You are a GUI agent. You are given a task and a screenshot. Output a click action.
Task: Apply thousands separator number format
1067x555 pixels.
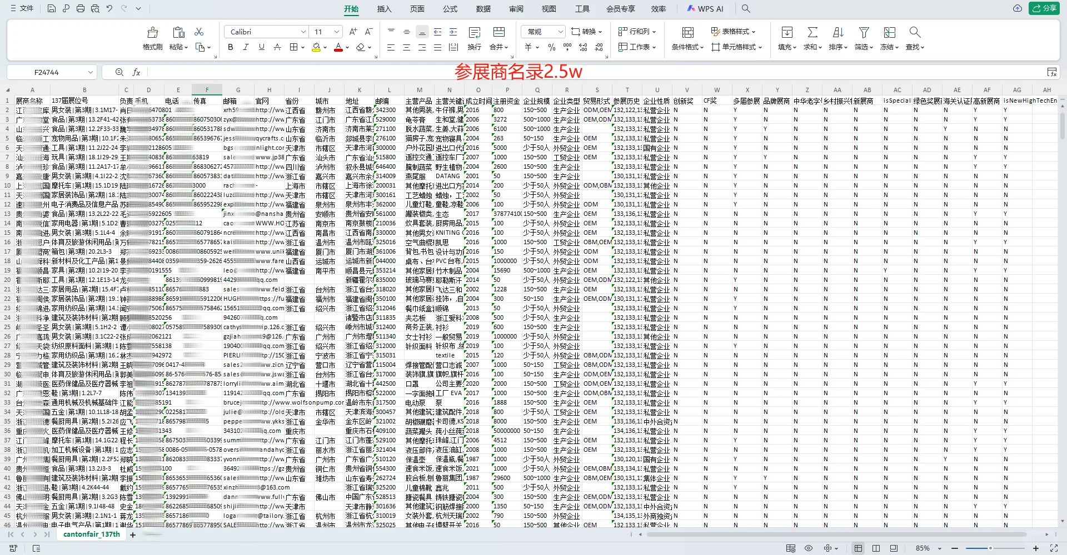pyautogui.click(x=567, y=47)
